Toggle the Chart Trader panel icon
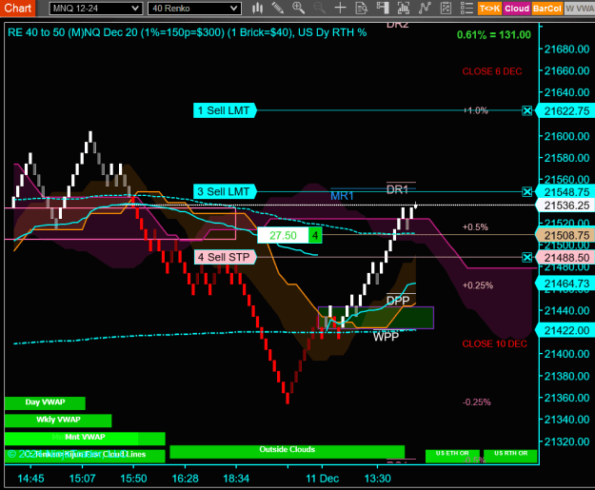 coord(383,8)
